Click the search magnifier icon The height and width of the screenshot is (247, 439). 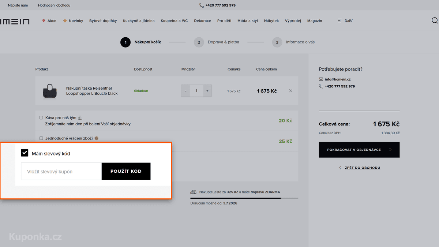(x=435, y=20)
